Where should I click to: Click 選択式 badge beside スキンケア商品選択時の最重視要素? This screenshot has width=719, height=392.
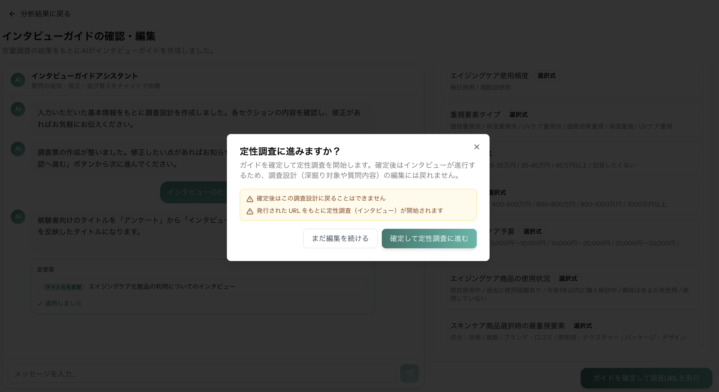pos(582,326)
